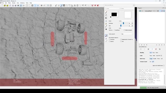Swap foreground and background colors arrow

(119, 12)
